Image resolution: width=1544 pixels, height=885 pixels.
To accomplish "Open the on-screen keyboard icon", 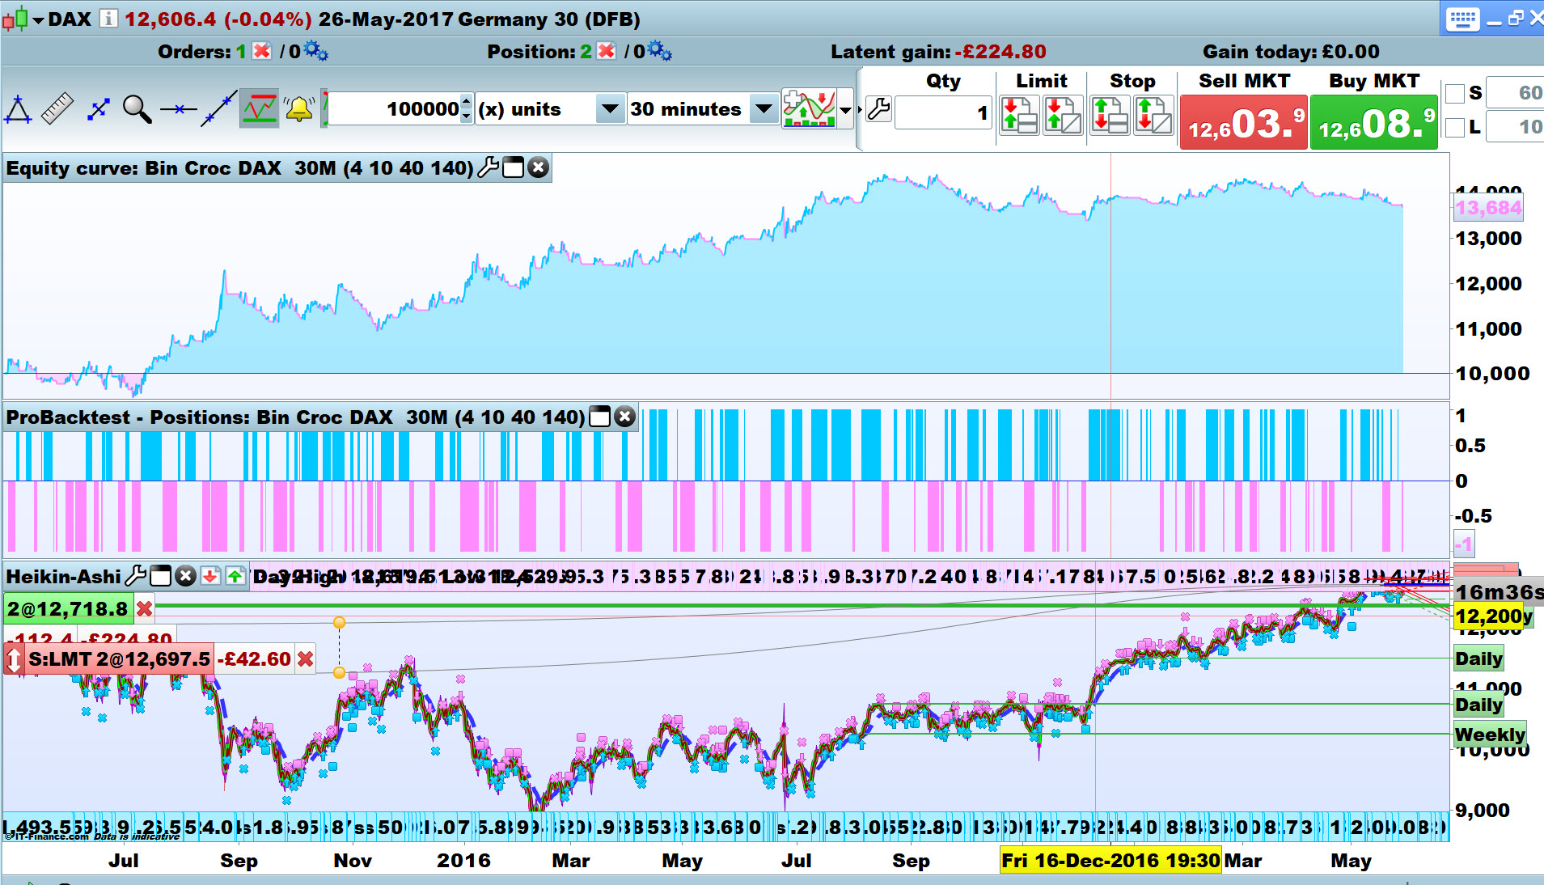I will tap(1462, 19).
